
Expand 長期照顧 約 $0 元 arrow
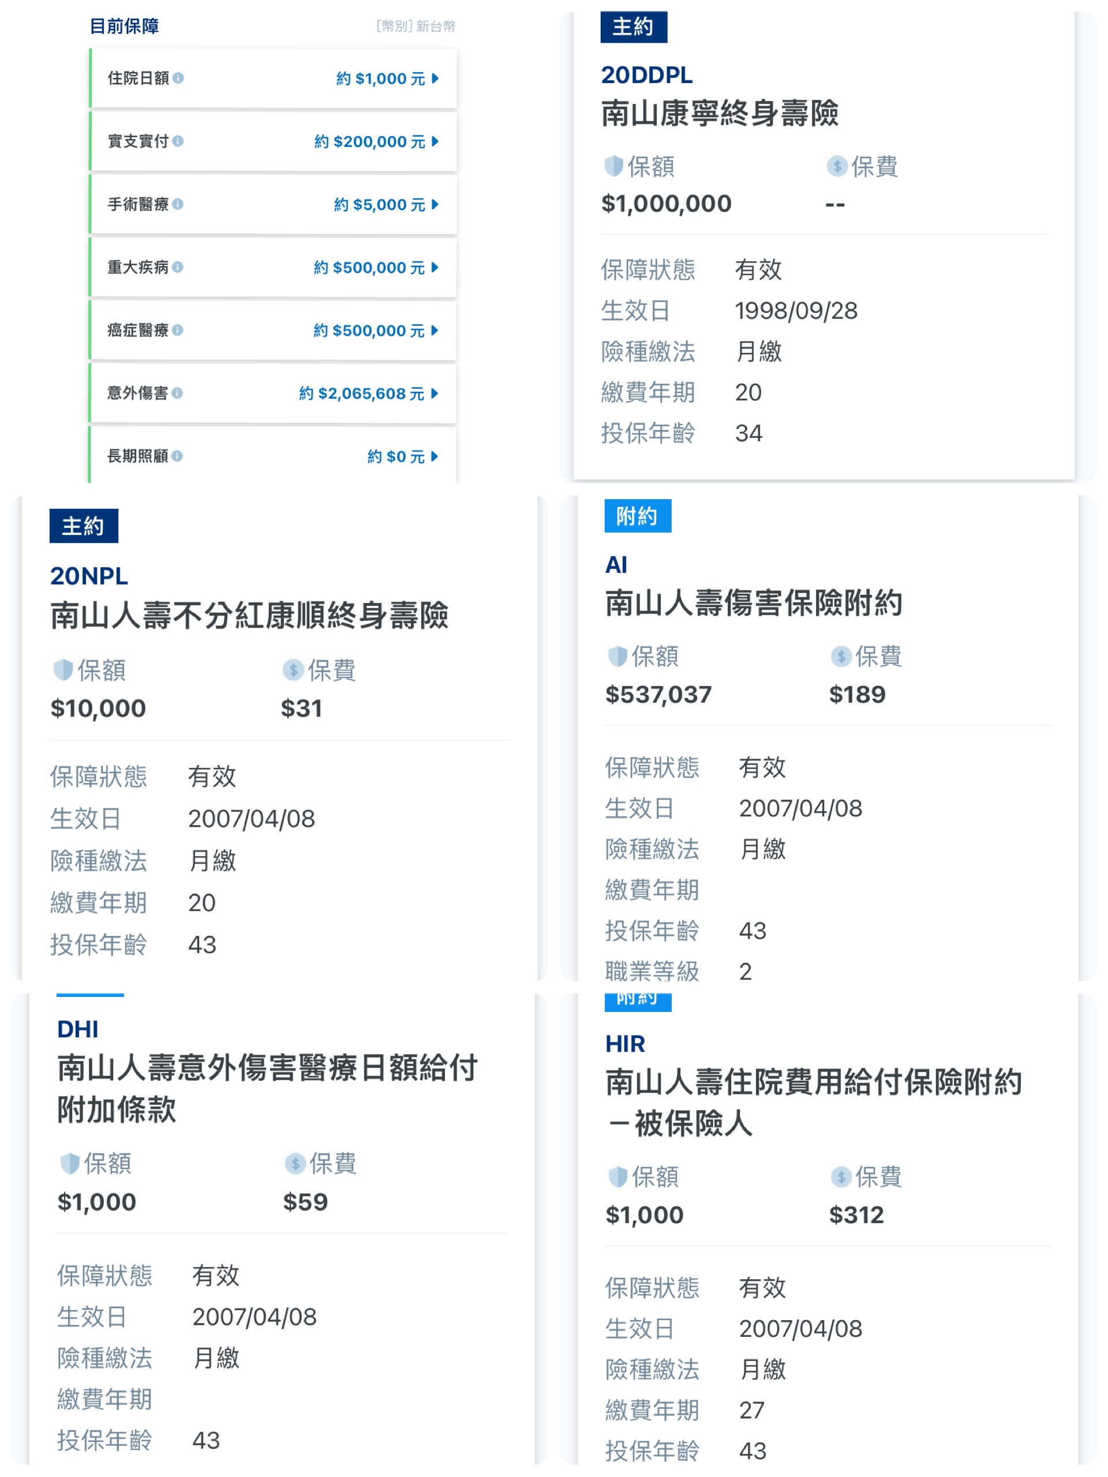tap(435, 456)
